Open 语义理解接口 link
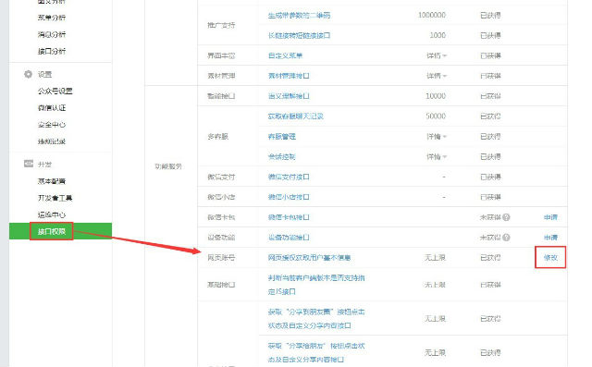The height and width of the screenshot is (367, 592). pos(289,96)
